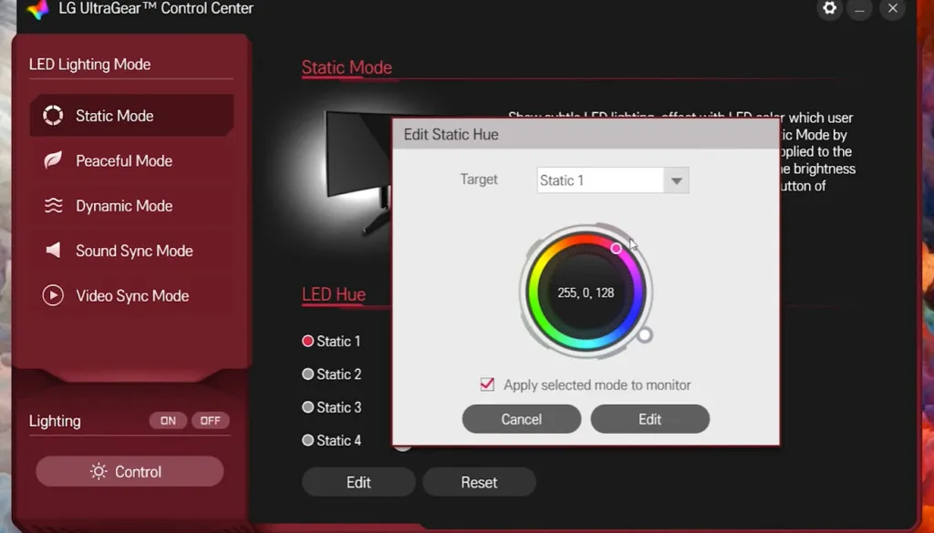Click the Peaceful Mode leaf icon
This screenshot has width=934, height=533.
pyautogui.click(x=53, y=161)
